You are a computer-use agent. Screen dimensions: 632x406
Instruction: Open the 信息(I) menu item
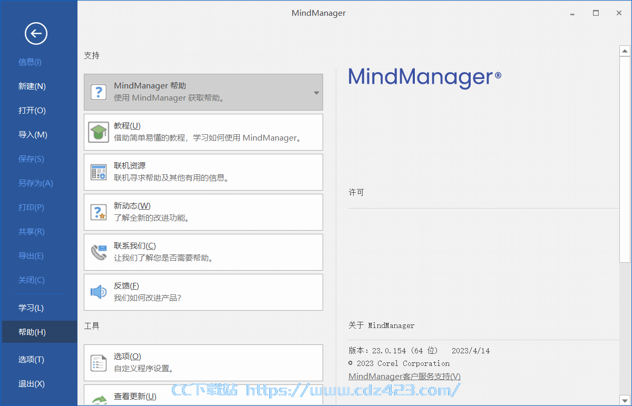point(30,62)
